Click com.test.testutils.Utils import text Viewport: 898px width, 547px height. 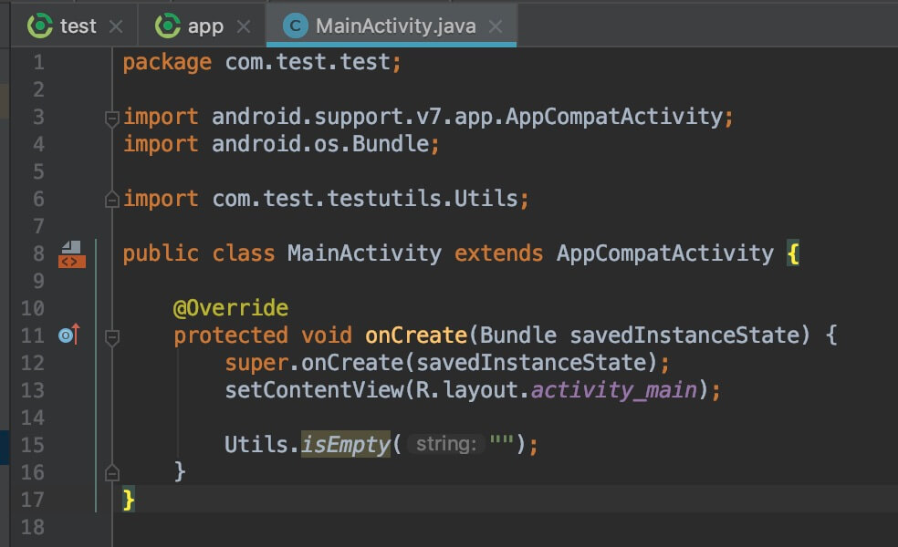(365, 199)
